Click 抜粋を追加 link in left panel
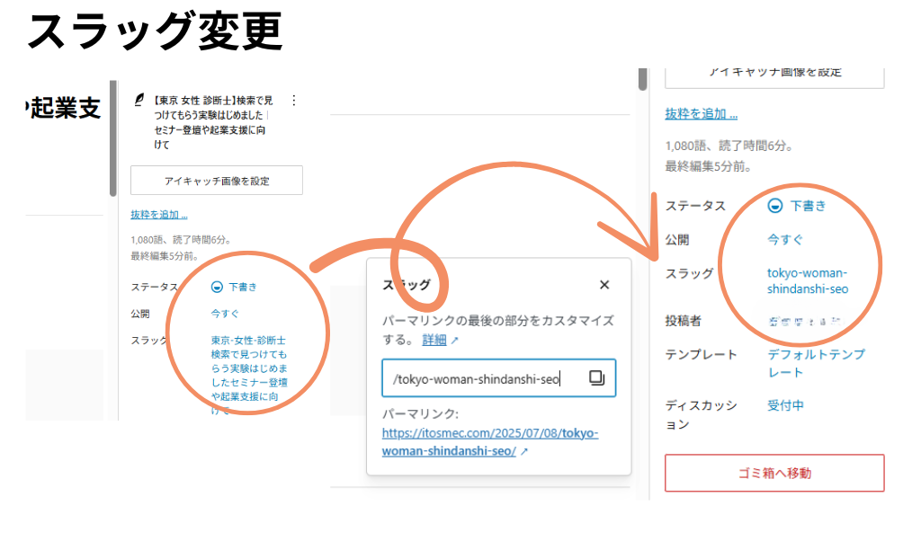 pyautogui.click(x=159, y=215)
